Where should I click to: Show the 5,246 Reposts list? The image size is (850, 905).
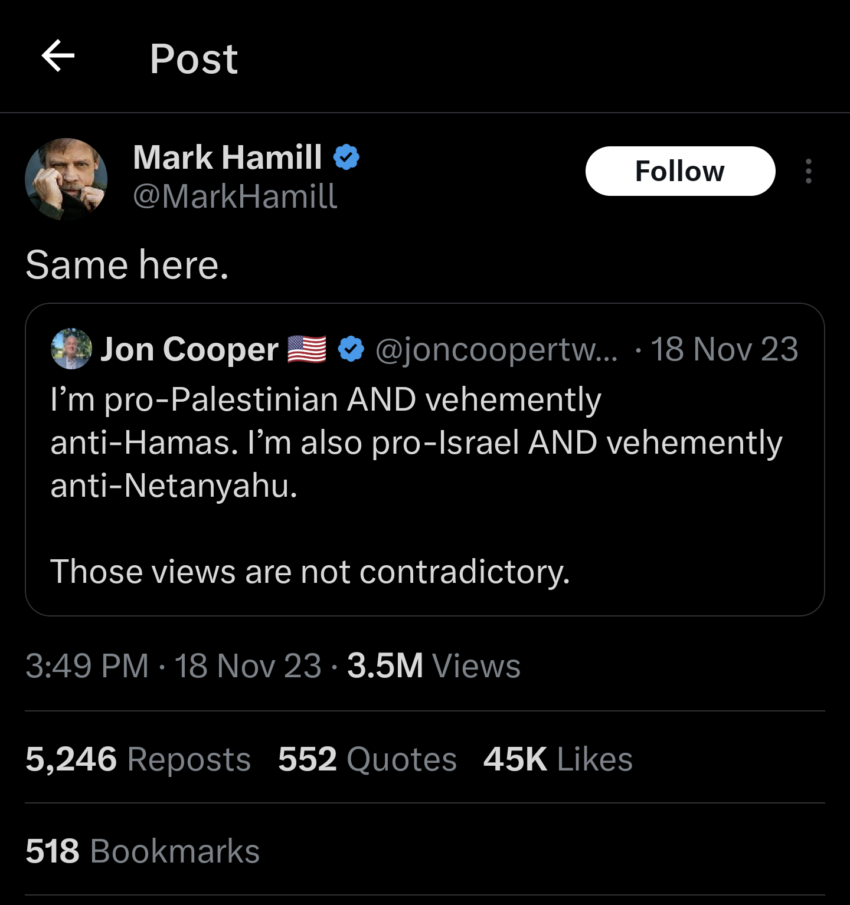[x=138, y=759]
